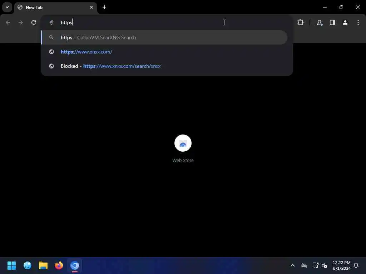
Task: Restore down the browser window
Action: pos(341,7)
